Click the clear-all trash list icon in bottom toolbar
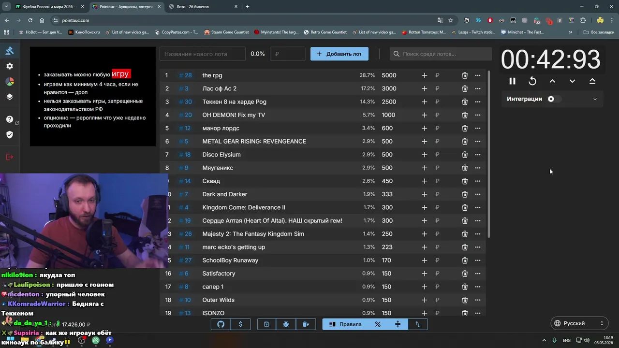Image resolution: width=619 pixels, height=348 pixels. point(306,324)
